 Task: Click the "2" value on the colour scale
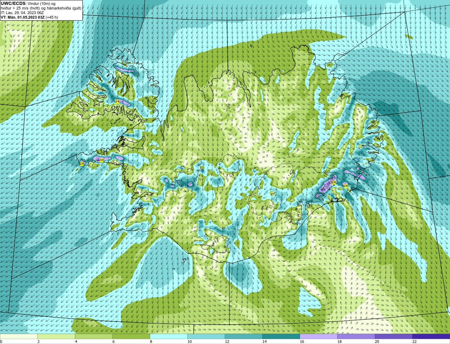click(x=38, y=342)
